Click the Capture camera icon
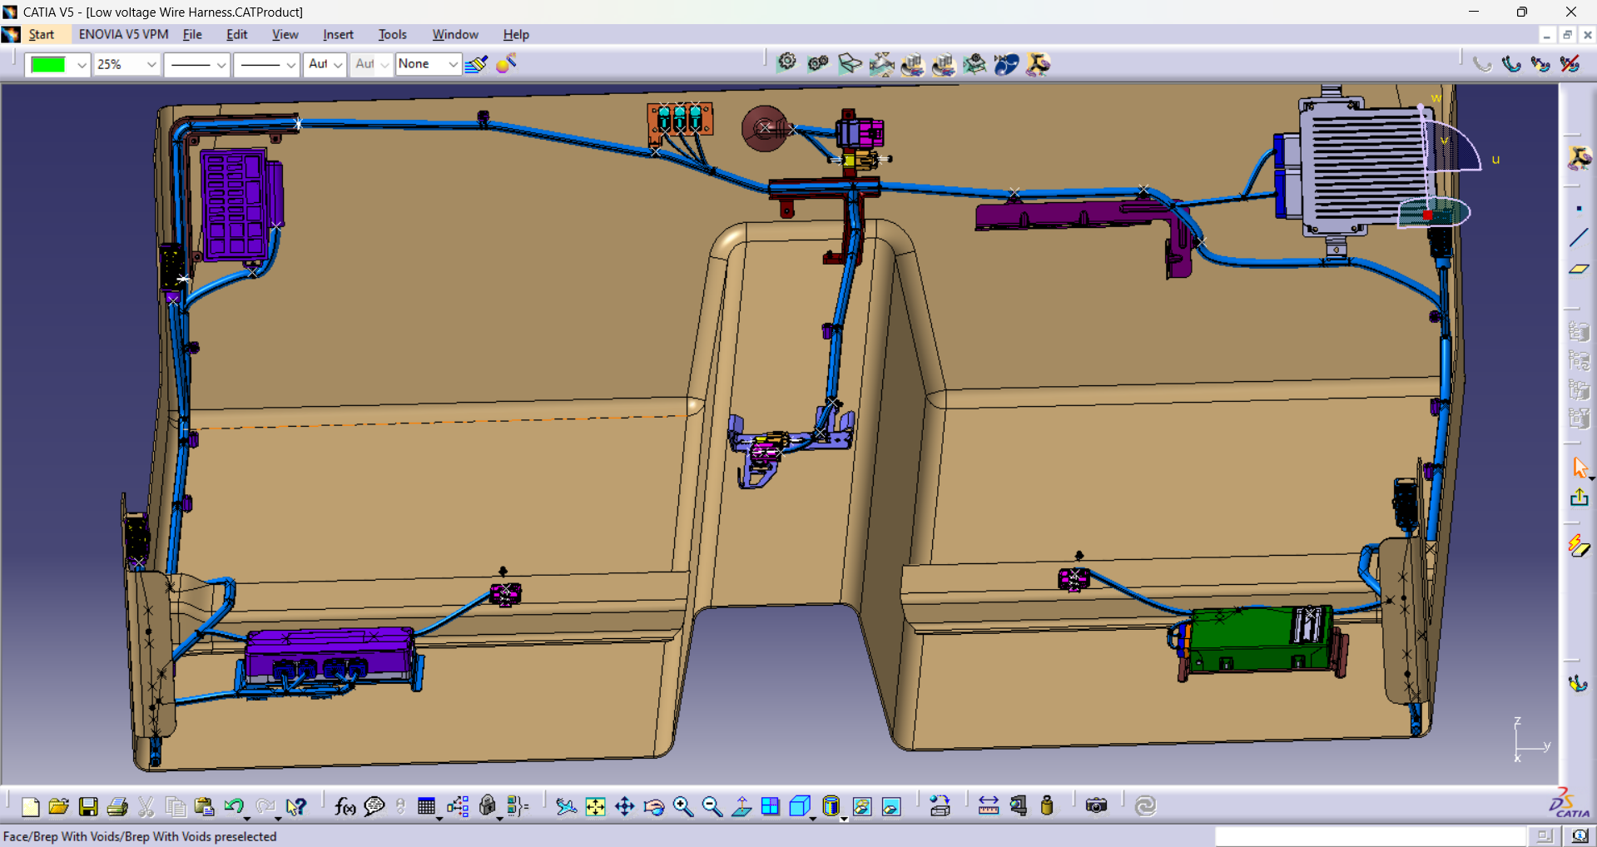The height and width of the screenshot is (847, 1597). (1096, 806)
